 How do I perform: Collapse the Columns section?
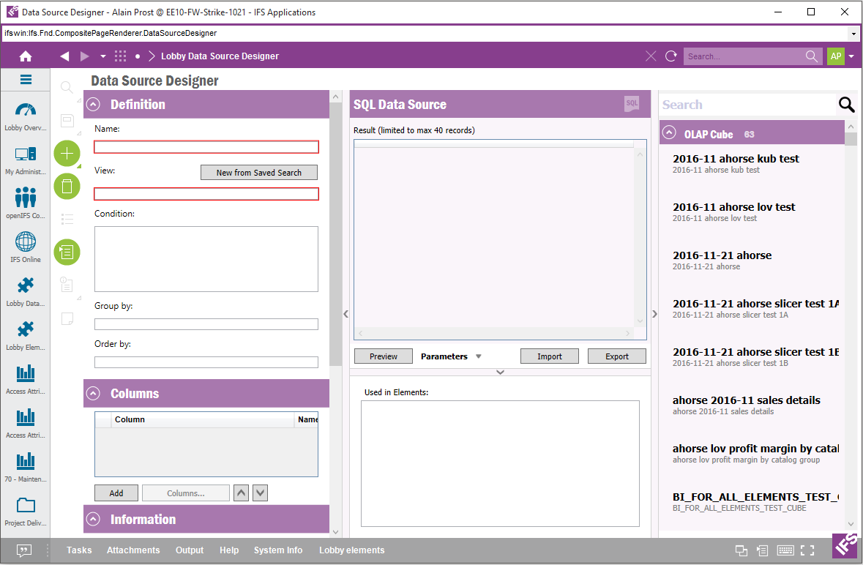(93, 394)
